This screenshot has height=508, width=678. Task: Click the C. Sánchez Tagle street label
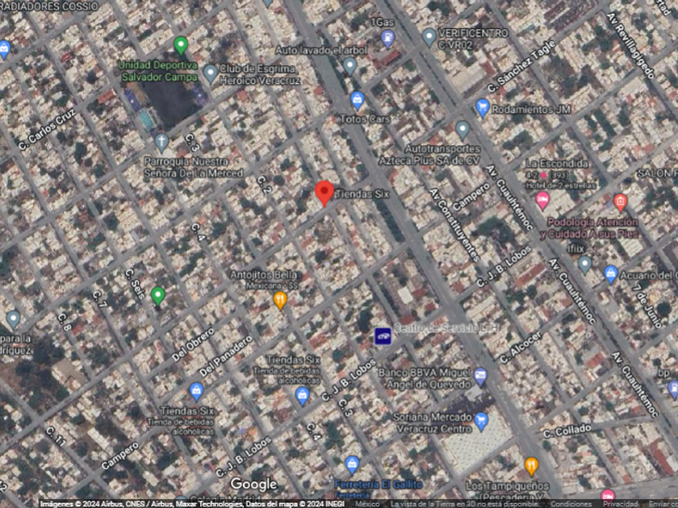(x=521, y=66)
